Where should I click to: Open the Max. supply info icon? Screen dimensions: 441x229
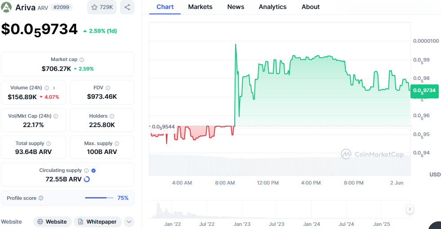pos(117,144)
